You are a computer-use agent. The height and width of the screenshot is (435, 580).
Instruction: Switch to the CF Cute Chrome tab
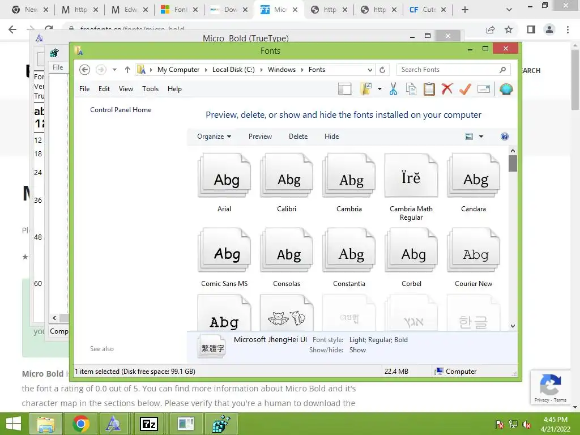[x=427, y=10]
